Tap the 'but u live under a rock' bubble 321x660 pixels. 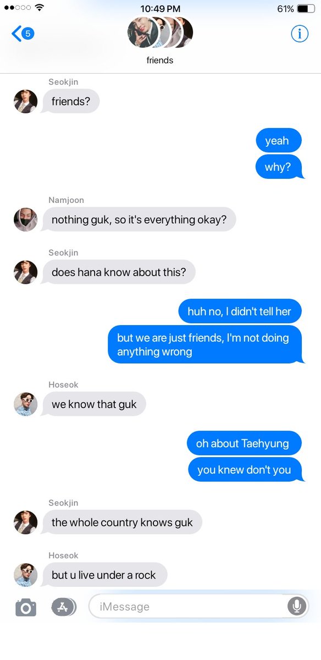click(104, 575)
